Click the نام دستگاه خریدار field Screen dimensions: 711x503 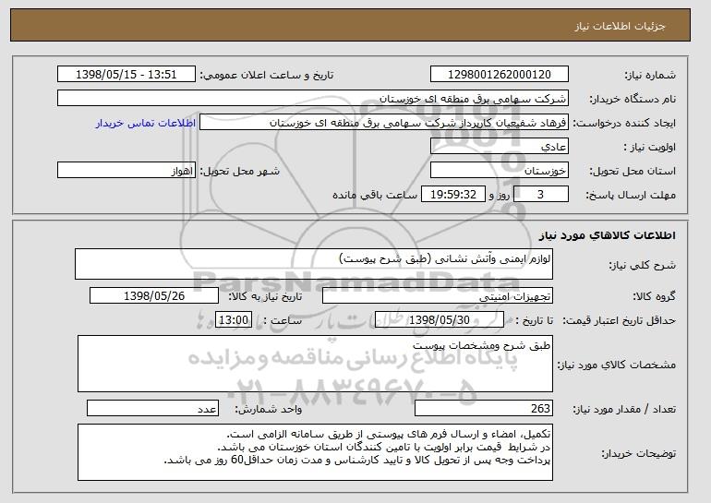point(313,99)
